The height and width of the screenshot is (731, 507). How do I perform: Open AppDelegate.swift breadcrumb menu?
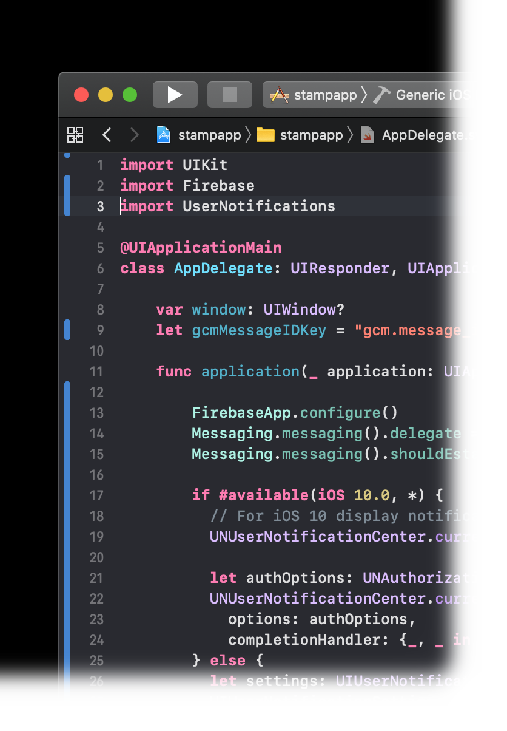[440, 135]
